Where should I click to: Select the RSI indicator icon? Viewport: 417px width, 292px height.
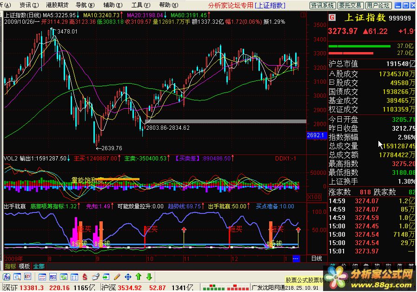[x=53, y=277]
